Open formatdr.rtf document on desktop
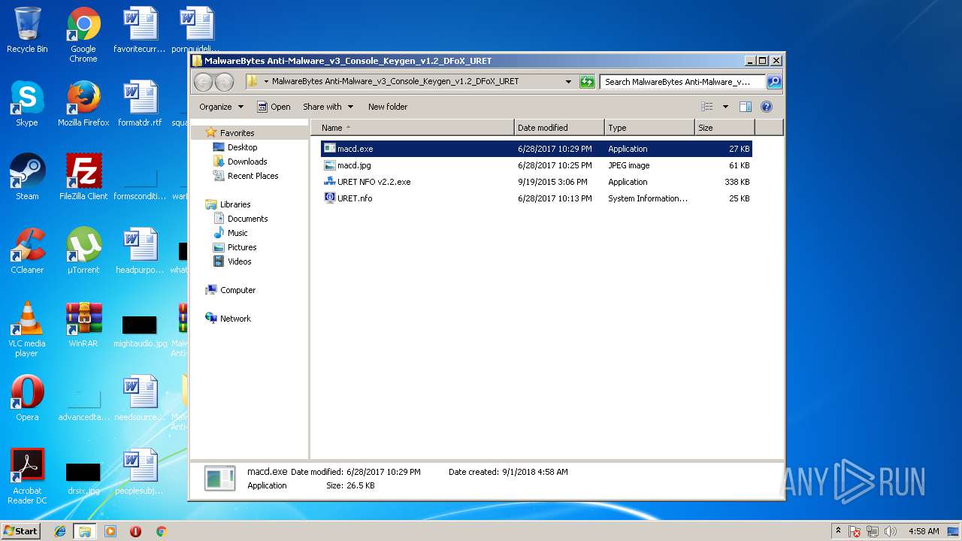This screenshot has height=541, width=962. click(140, 104)
